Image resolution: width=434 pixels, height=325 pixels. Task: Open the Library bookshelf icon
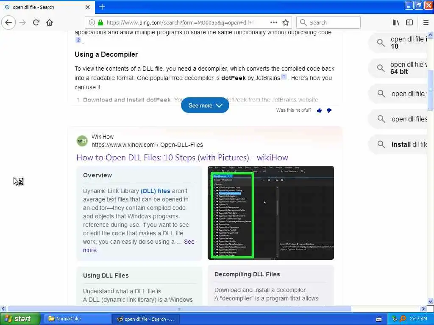[396, 22]
